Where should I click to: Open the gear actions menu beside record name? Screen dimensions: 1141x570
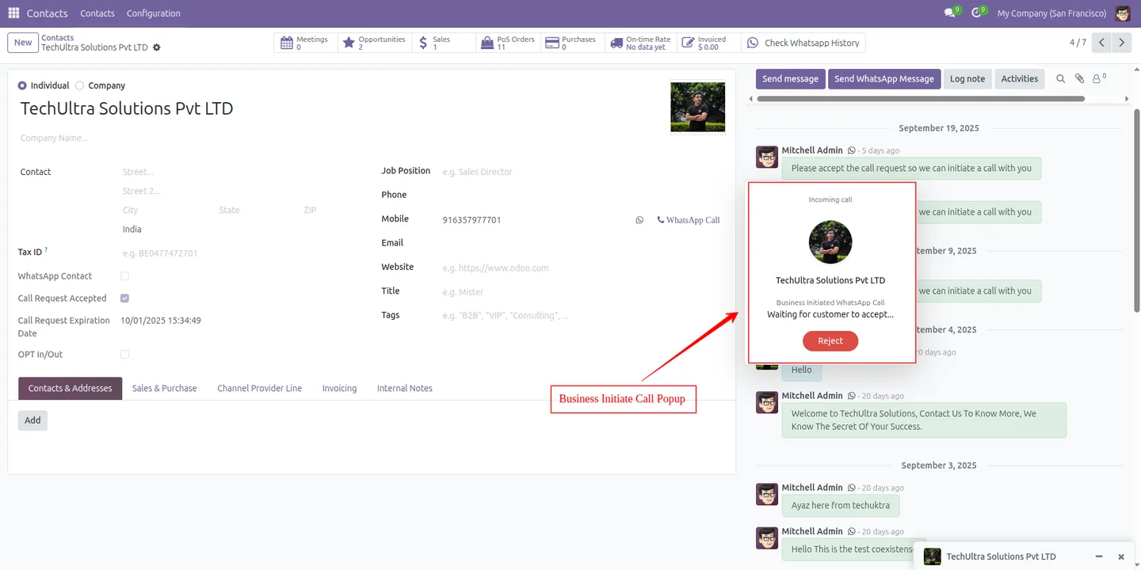[156, 47]
